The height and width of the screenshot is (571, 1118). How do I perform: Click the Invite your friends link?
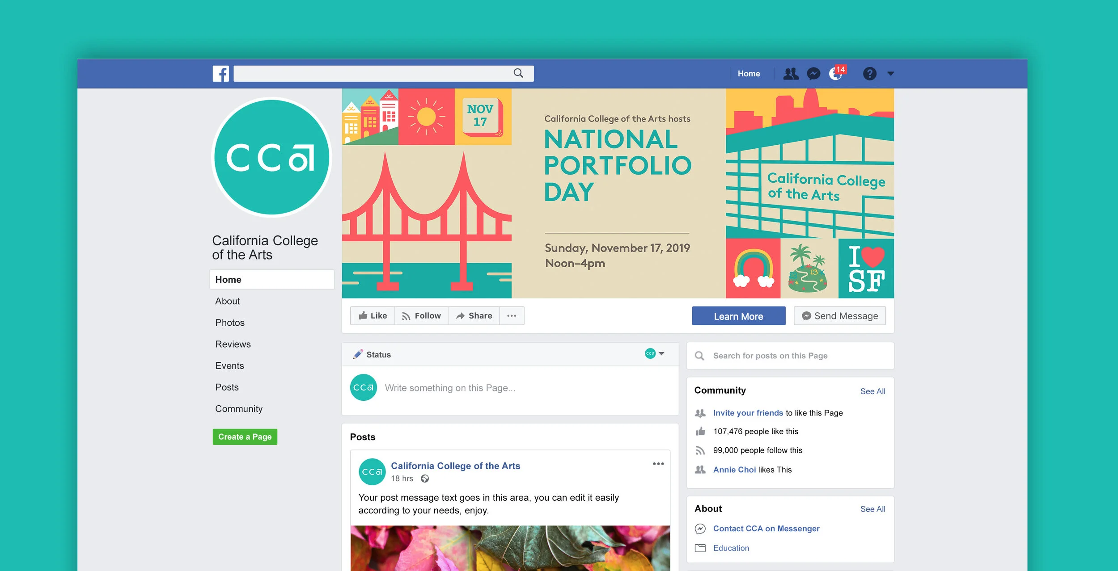pyautogui.click(x=748, y=413)
